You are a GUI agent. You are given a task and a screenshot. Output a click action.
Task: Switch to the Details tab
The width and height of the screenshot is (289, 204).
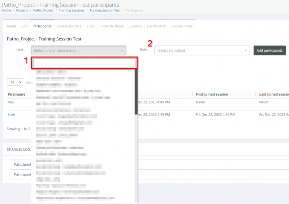(11, 26)
